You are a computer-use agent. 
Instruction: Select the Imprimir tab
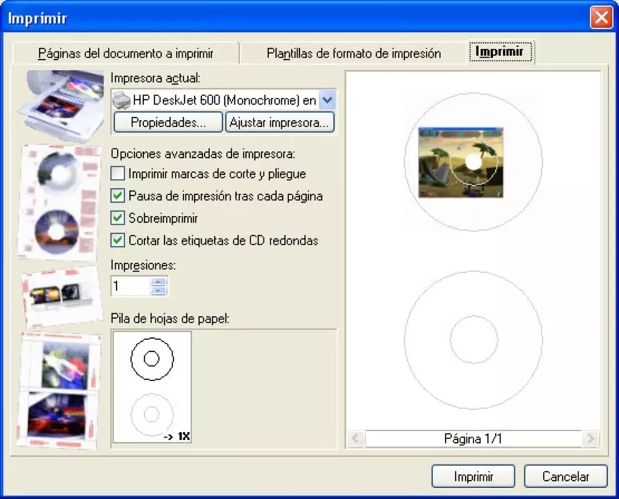[x=500, y=52]
